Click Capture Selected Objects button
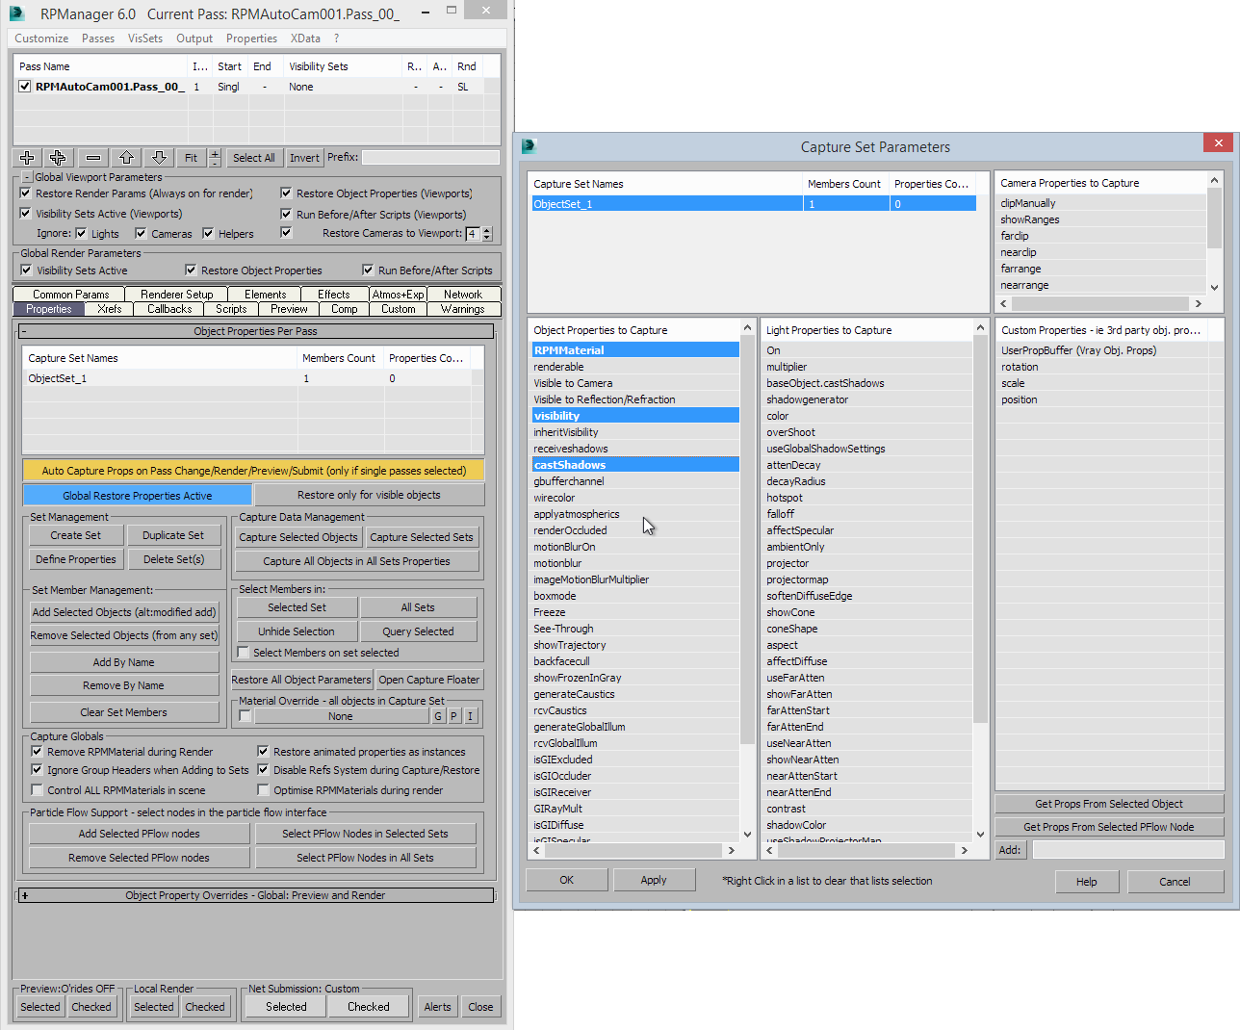This screenshot has width=1240, height=1030. [x=298, y=537]
